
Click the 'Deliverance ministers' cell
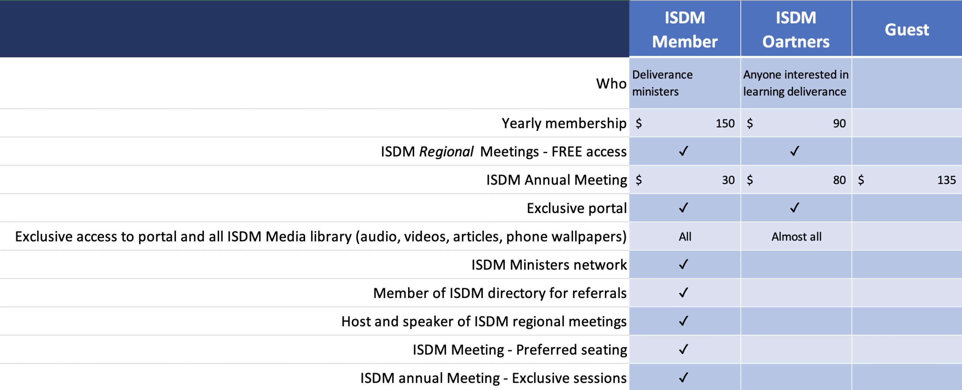point(663,83)
